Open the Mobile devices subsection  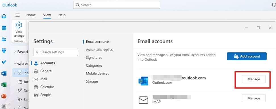click(x=97, y=74)
